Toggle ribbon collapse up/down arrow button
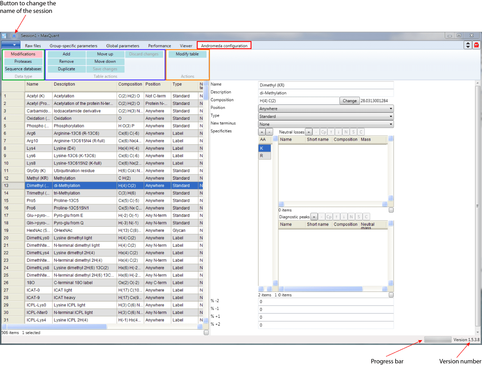The image size is (482, 365). [x=468, y=45]
